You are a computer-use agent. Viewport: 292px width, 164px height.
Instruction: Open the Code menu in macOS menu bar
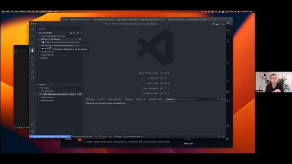[x=7, y=11]
